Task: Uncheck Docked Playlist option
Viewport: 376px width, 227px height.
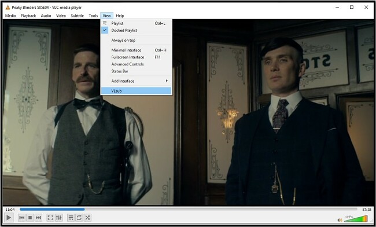Action: (x=136, y=30)
